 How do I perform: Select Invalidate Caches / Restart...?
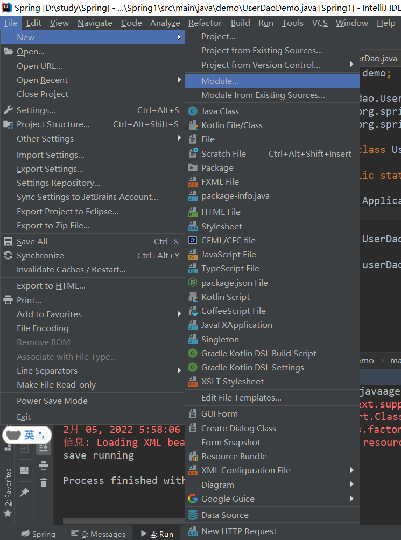pyautogui.click(x=92, y=270)
